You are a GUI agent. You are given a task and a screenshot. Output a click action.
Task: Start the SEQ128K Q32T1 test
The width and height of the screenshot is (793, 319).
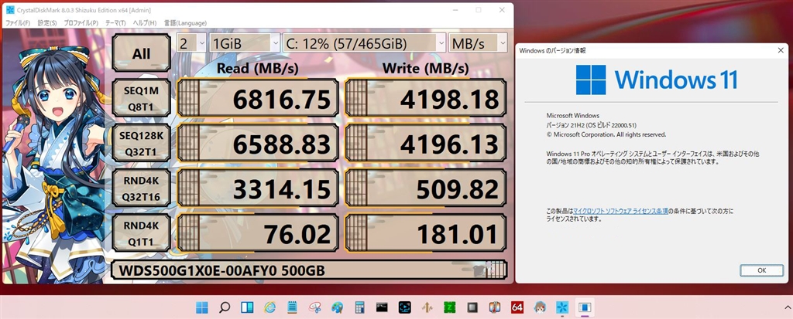141,144
